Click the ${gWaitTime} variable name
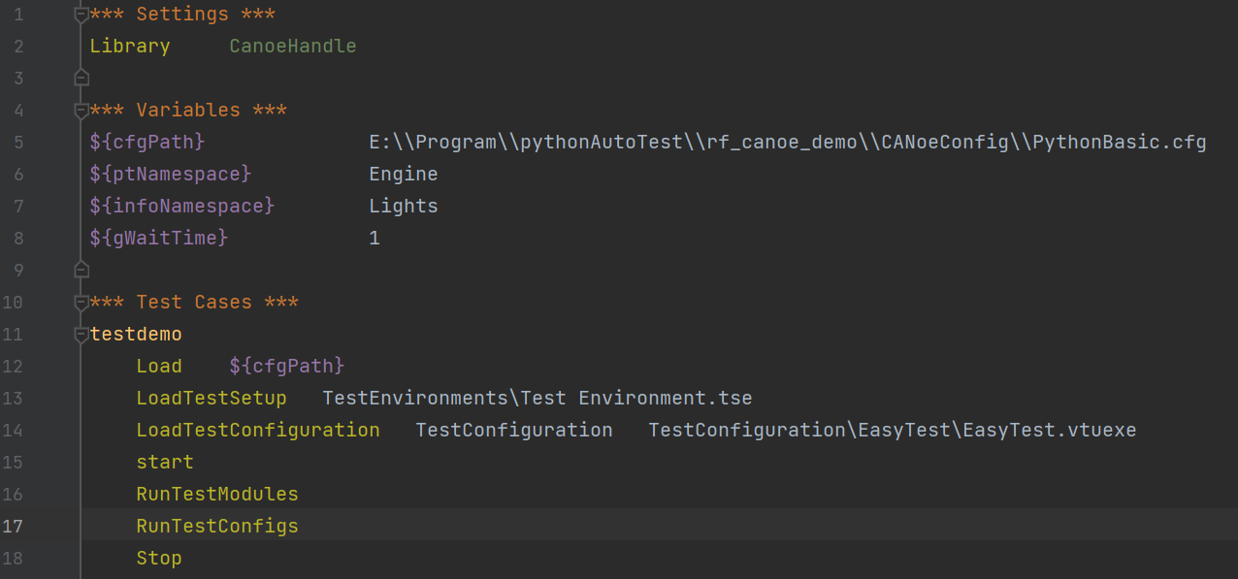 (x=159, y=238)
